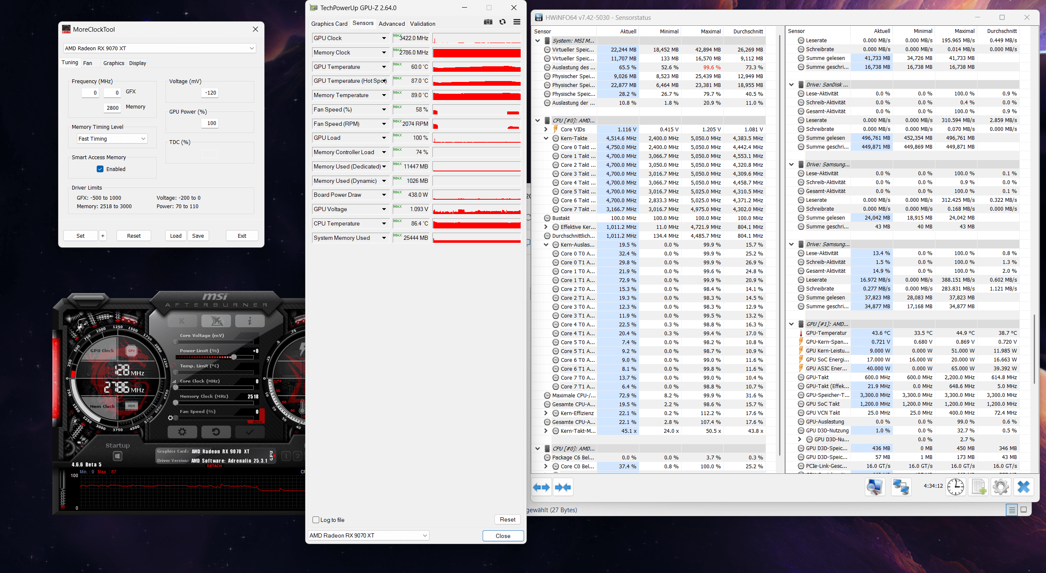Click GPU-Z Reset button
Image resolution: width=1046 pixels, height=573 pixels.
pyautogui.click(x=507, y=519)
